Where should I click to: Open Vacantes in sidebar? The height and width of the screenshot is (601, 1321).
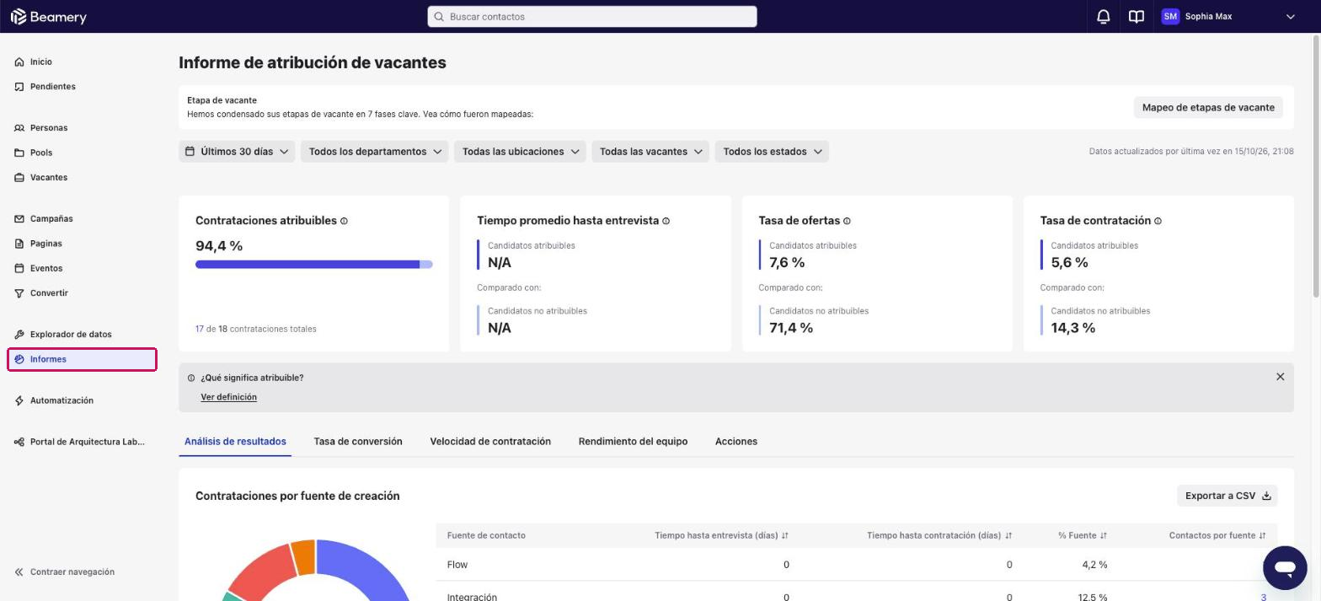click(48, 178)
